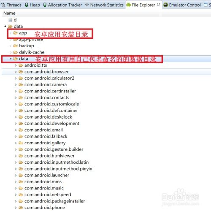The width and height of the screenshot is (211, 211).
Task: Select the dalvik-cache folder entry
Action: point(32,52)
